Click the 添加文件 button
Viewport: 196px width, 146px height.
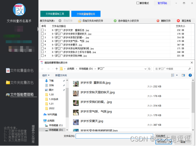(66, 21)
